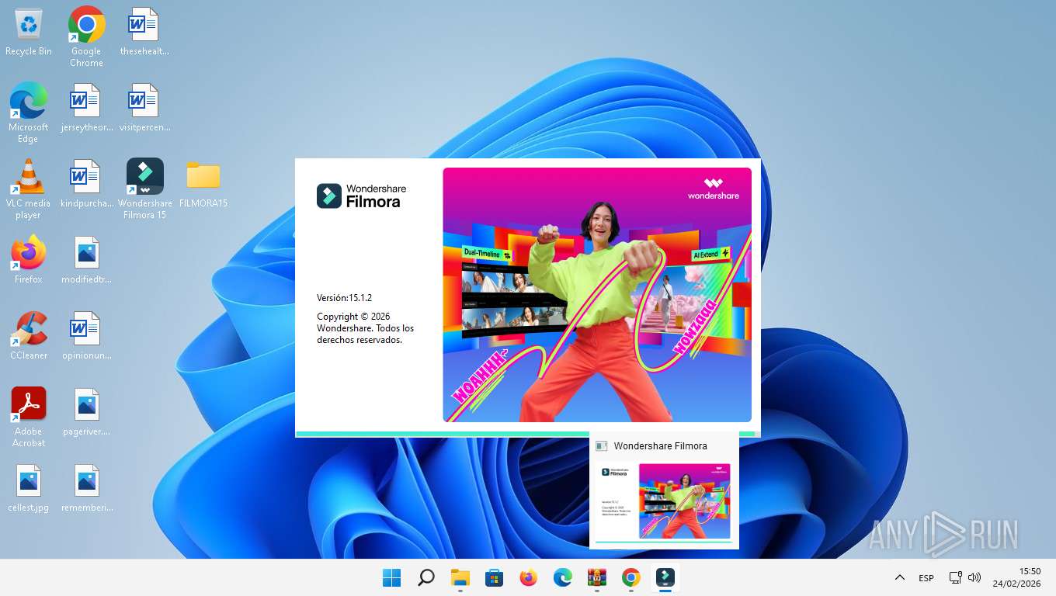Image resolution: width=1056 pixels, height=596 pixels.
Task: Open CCleaner desktop shortcut
Action: pos(29,336)
